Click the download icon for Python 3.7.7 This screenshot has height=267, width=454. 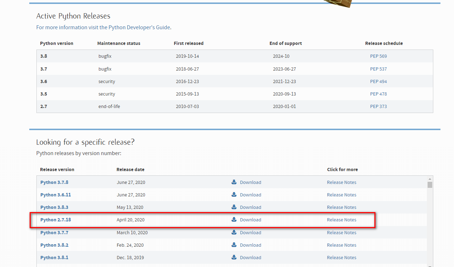coord(234,232)
